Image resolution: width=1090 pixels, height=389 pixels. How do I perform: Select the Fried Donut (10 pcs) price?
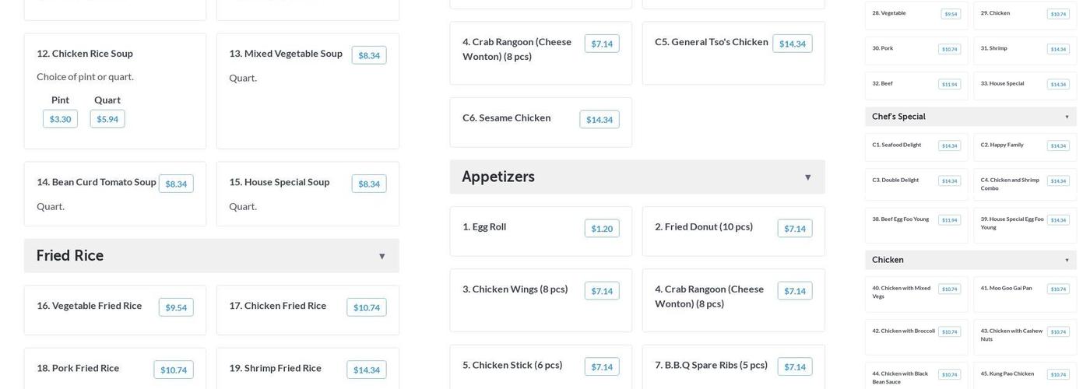pyautogui.click(x=795, y=228)
